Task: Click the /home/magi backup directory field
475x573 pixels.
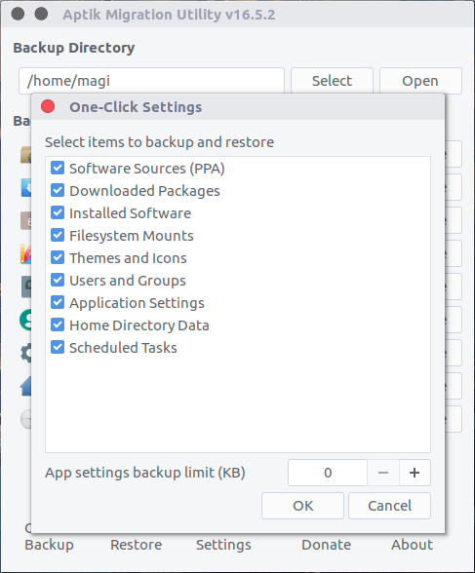Action: 151,81
